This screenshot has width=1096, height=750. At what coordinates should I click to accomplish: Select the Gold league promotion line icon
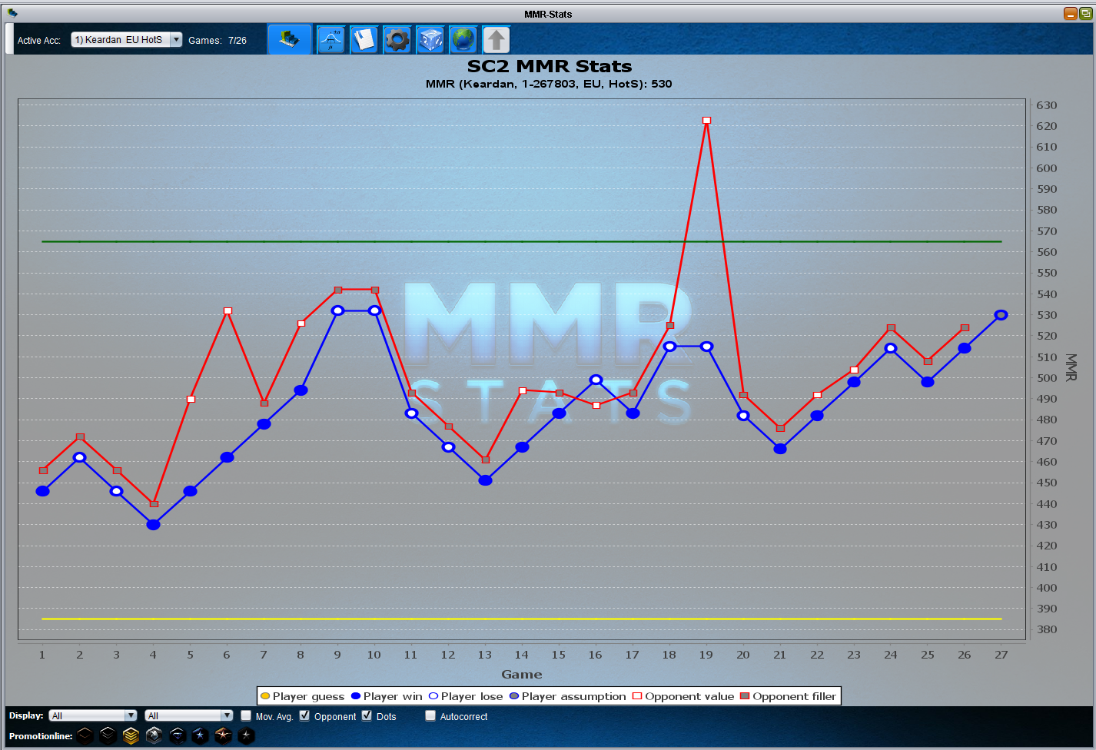tap(131, 735)
